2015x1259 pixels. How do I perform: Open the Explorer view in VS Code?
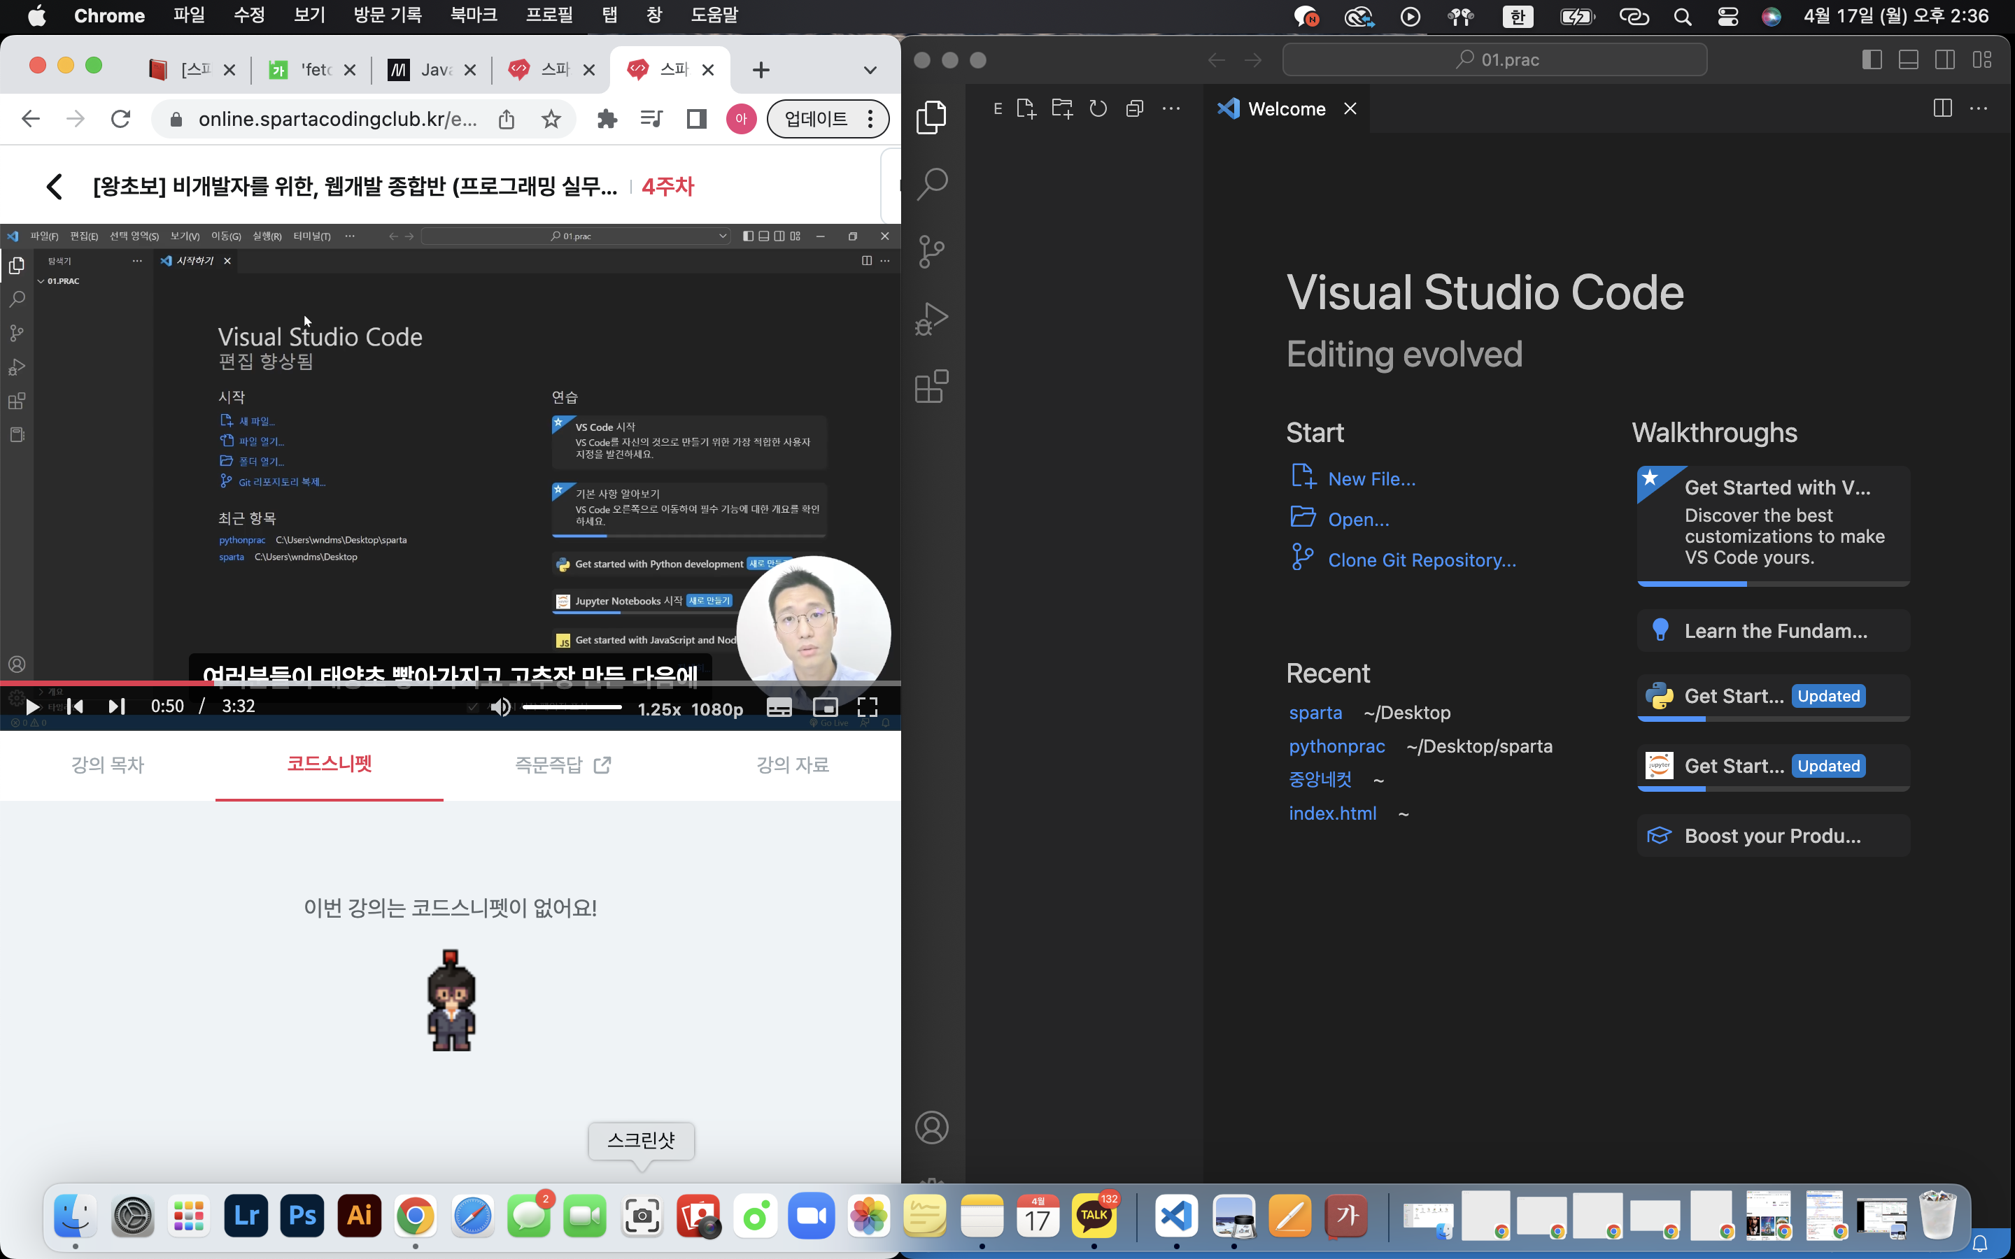click(932, 117)
